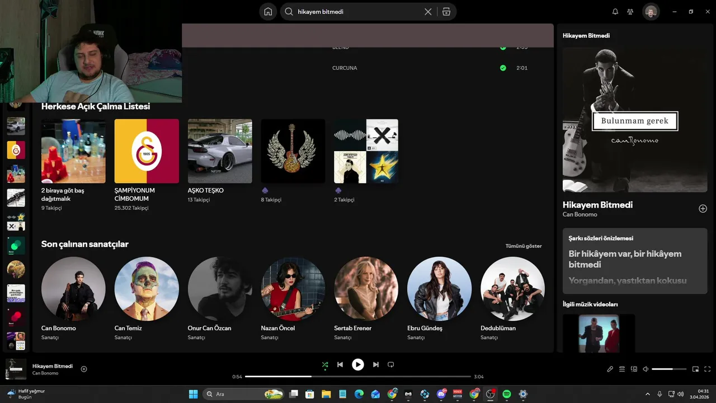Viewport: 716px width, 403px height.
Task: Open the now playing cover thumbnail
Action: (x=16, y=369)
